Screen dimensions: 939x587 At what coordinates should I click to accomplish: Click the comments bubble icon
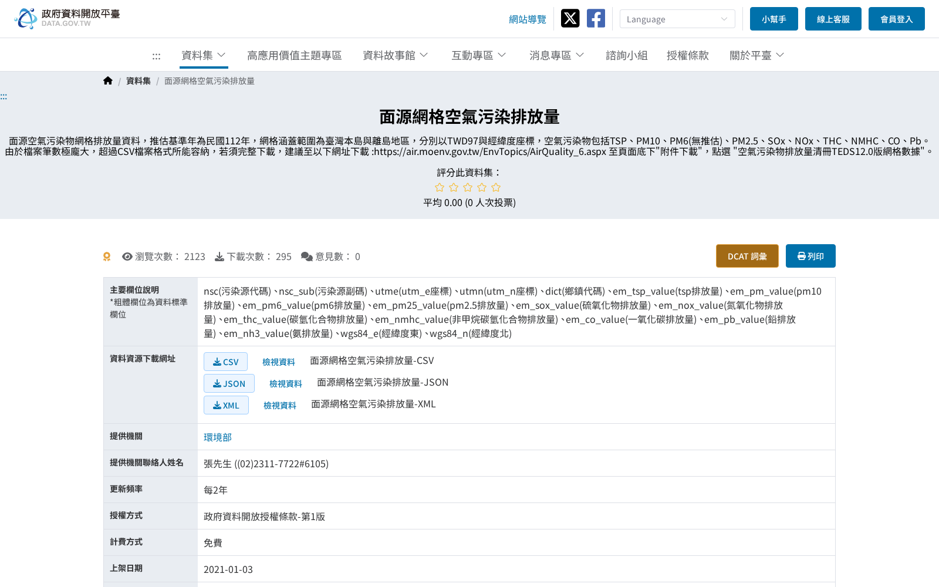point(307,257)
